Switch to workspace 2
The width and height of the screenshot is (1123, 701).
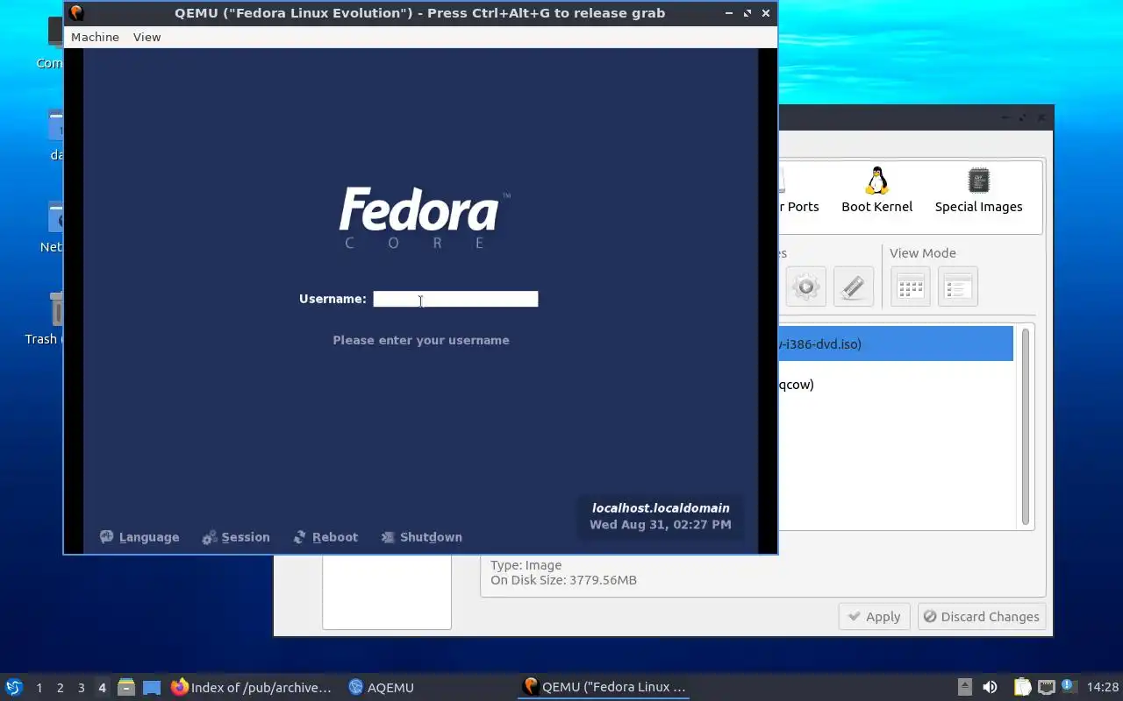tap(60, 688)
